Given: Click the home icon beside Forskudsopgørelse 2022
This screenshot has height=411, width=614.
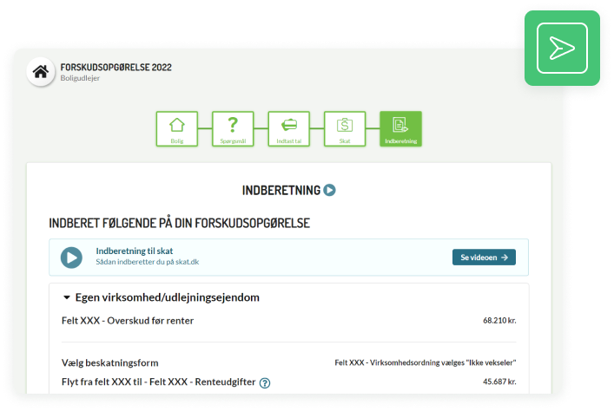Looking at the screenshot, I should [41, 72].
